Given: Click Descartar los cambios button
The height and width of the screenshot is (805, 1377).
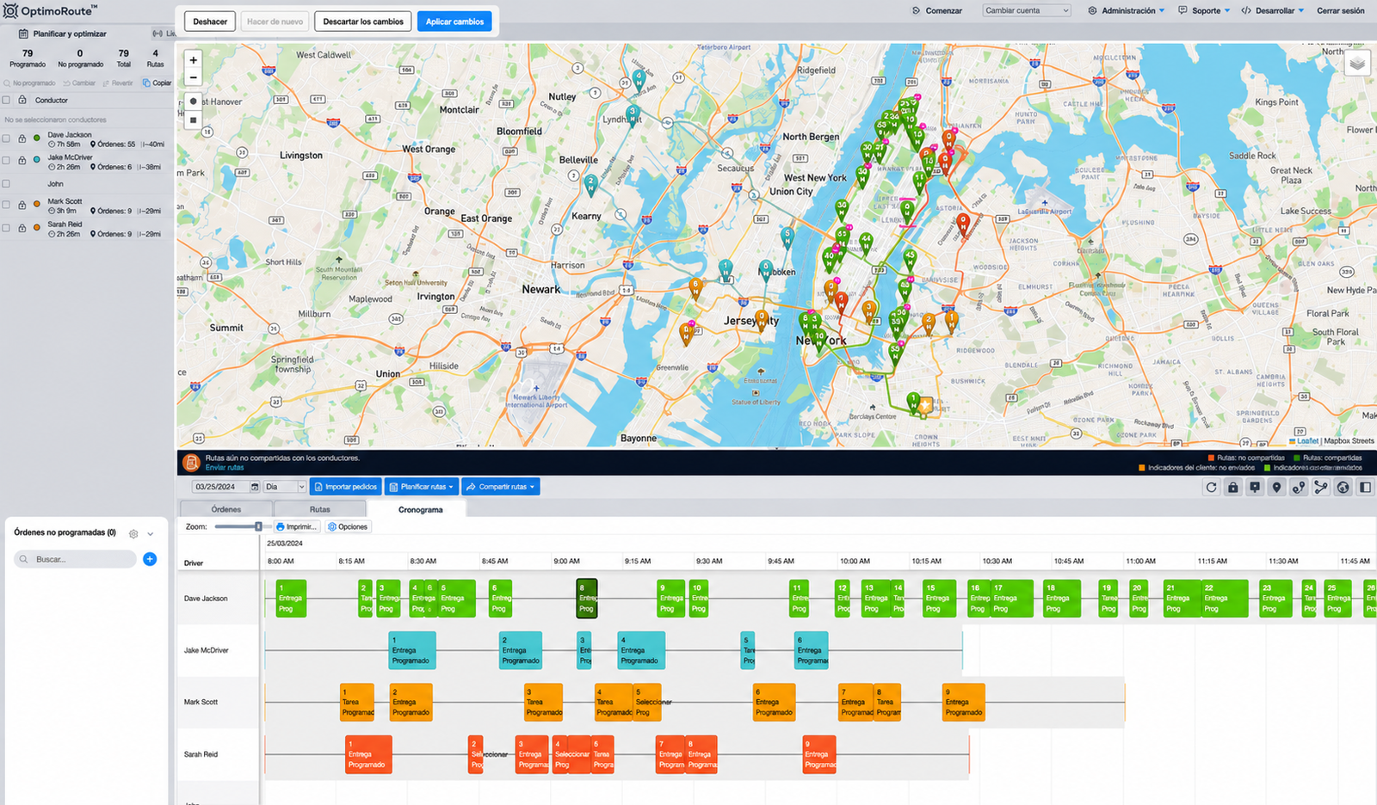Looking at the screenshot, I should 363,22.
